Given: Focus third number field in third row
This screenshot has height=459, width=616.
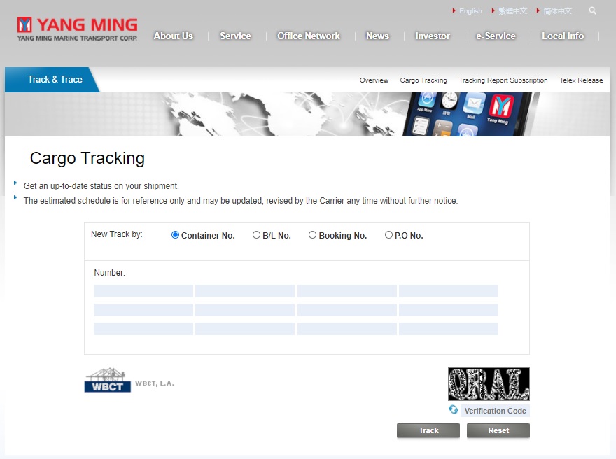Looking at the screenshot, I should click(347, 329).
